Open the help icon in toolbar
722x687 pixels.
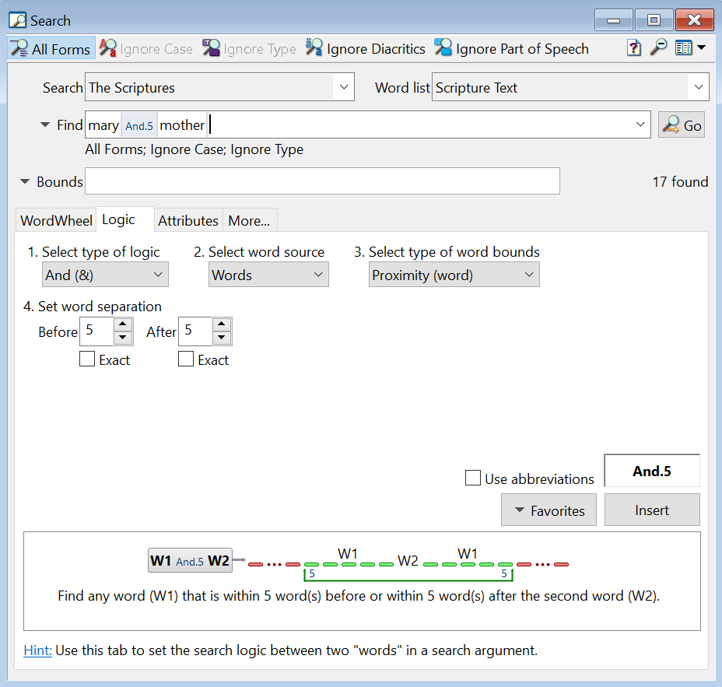coord(634,48)
